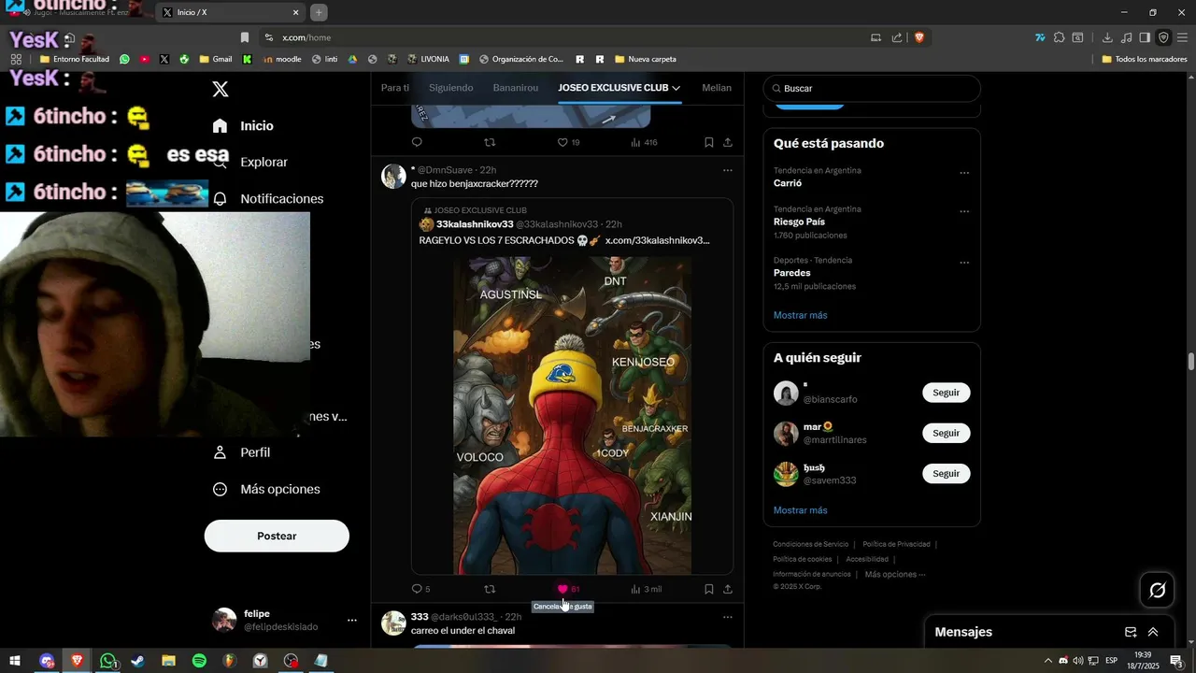Open Todos los marcadores folder

[x=1145, y=59]
